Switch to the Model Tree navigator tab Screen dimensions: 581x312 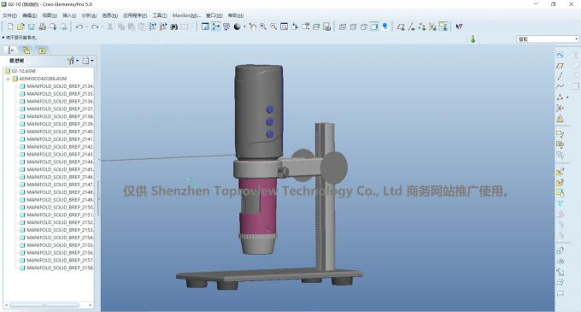pos(10,50)
